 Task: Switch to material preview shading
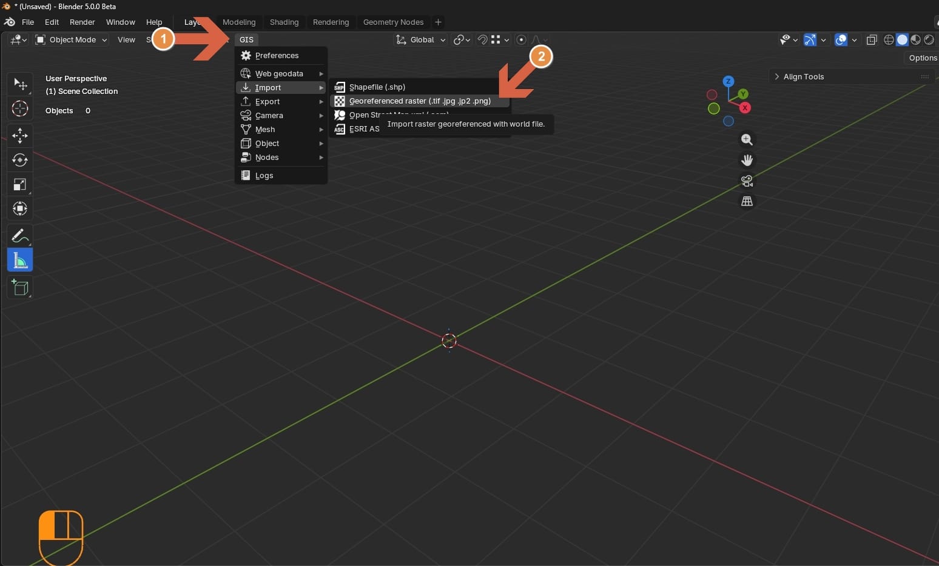[916, 39]
